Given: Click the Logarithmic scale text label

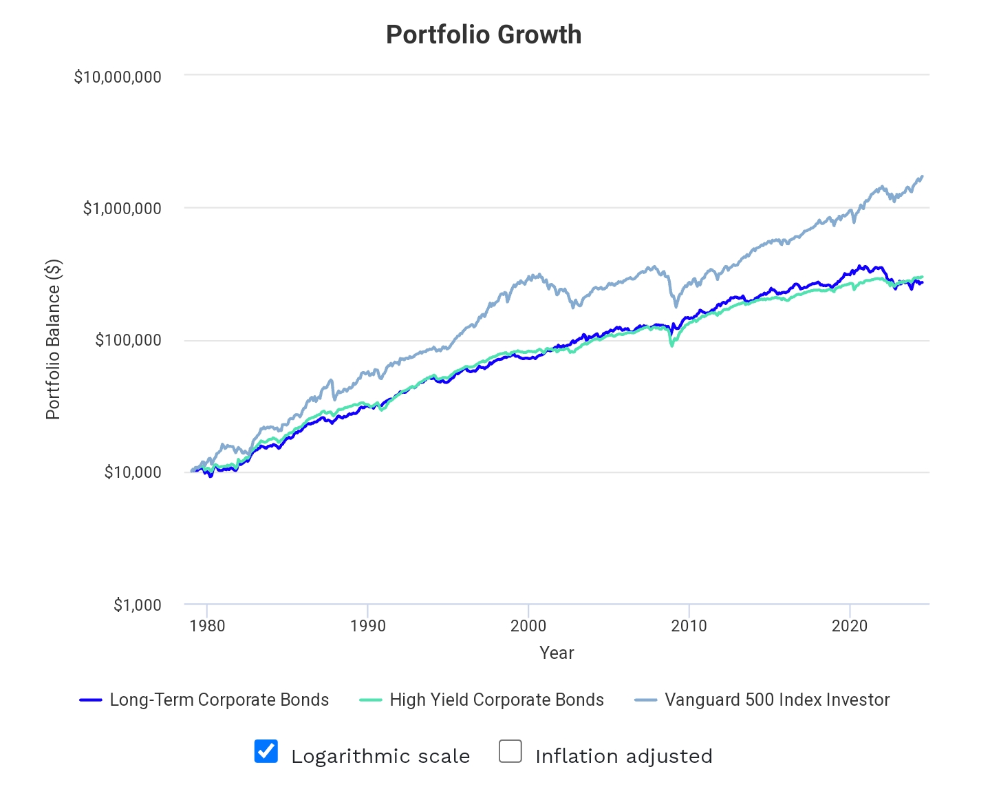Looking at the screenshot, I should click(x=380, y=756).
